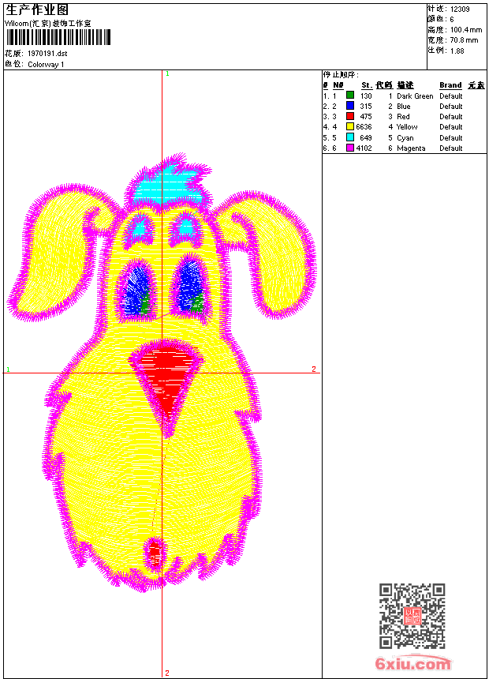Click the color count value 6 in header
Image resolution: width=489 pixels, height=679 pixels.
pos(452,20)
